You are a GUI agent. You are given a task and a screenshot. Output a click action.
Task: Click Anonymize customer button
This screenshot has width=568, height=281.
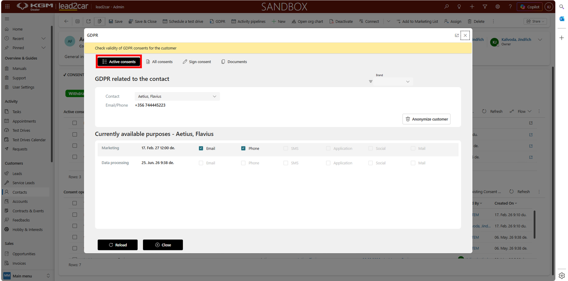(x=426, y=119)
